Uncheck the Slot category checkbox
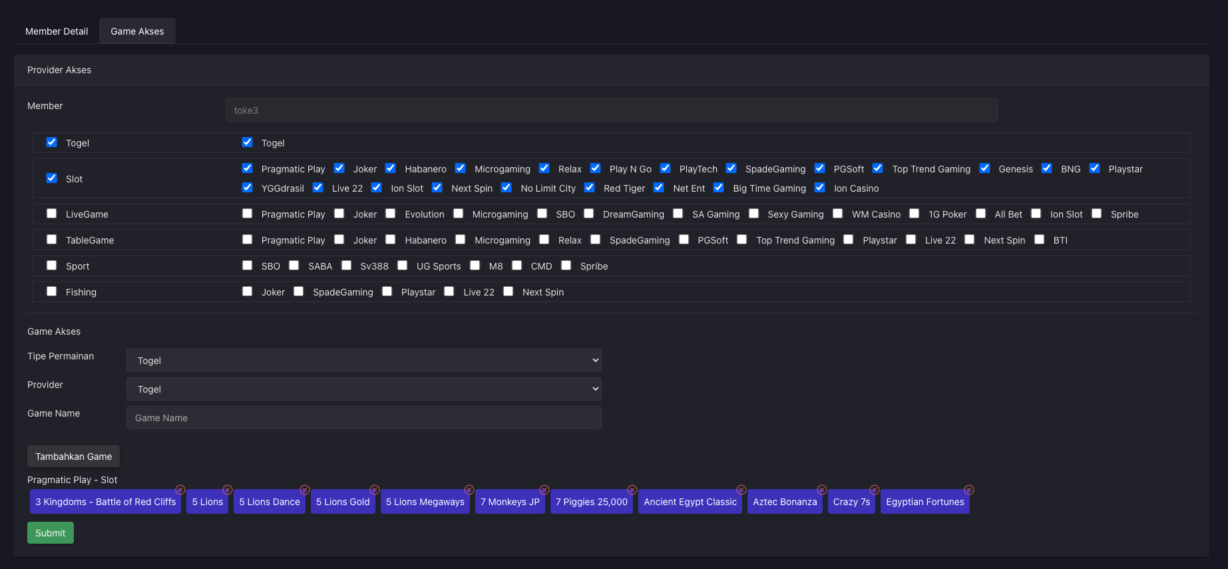 point(51,178)
